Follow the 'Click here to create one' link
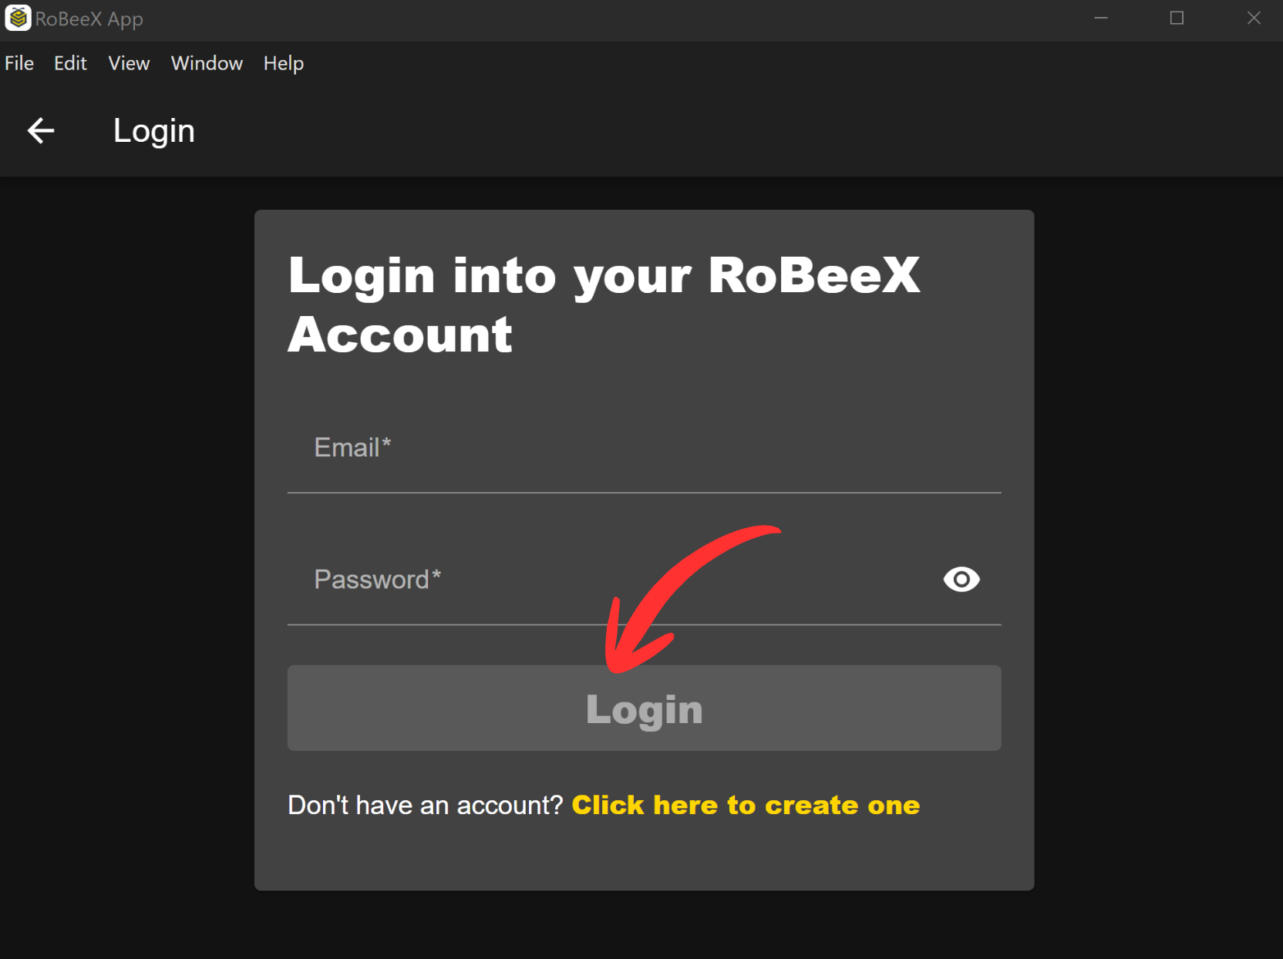Viewport: 1283px width, 959px height. pos(745,805)
